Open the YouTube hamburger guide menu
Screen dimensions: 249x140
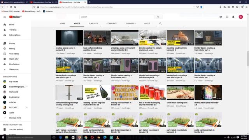[5, 17]
